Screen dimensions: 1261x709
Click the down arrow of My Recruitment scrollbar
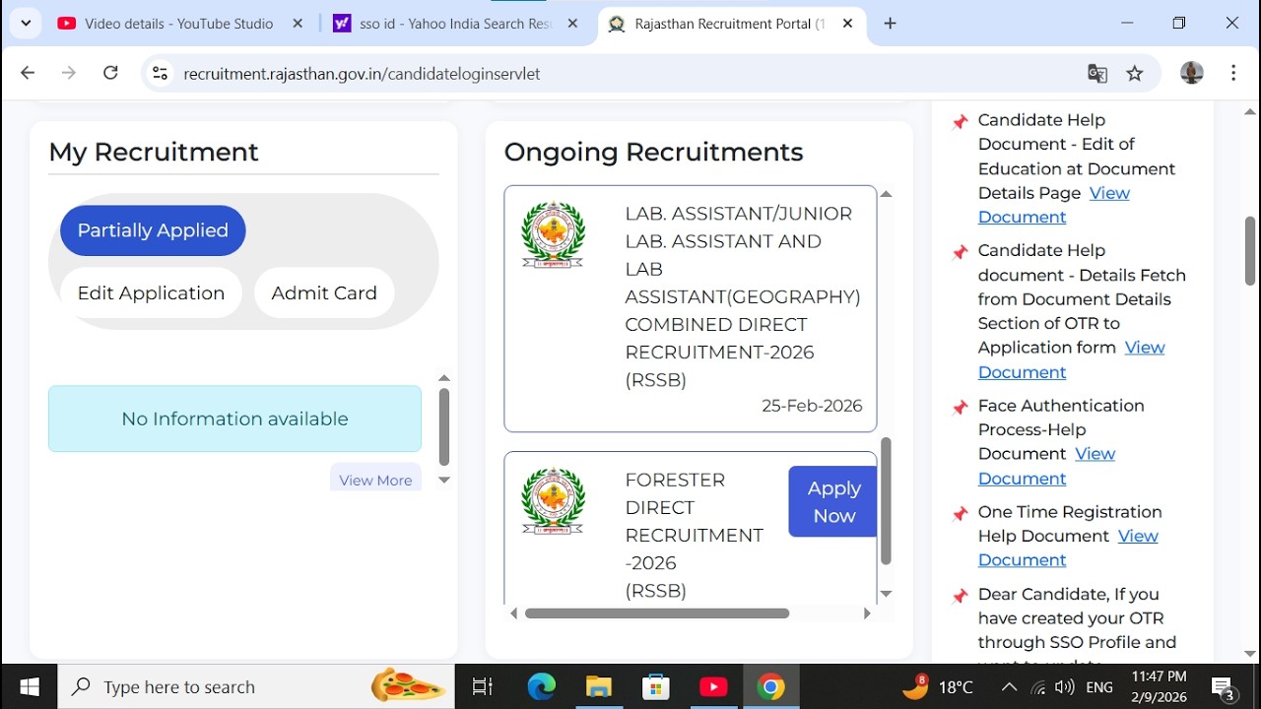(444, 481)
